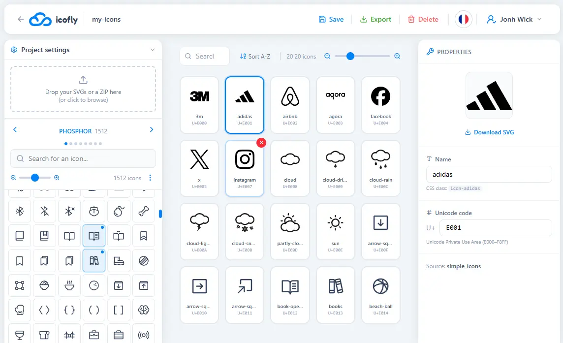563x343 pixels.
Task: Zoom in the project icon grid
Action: pos(397,56)
